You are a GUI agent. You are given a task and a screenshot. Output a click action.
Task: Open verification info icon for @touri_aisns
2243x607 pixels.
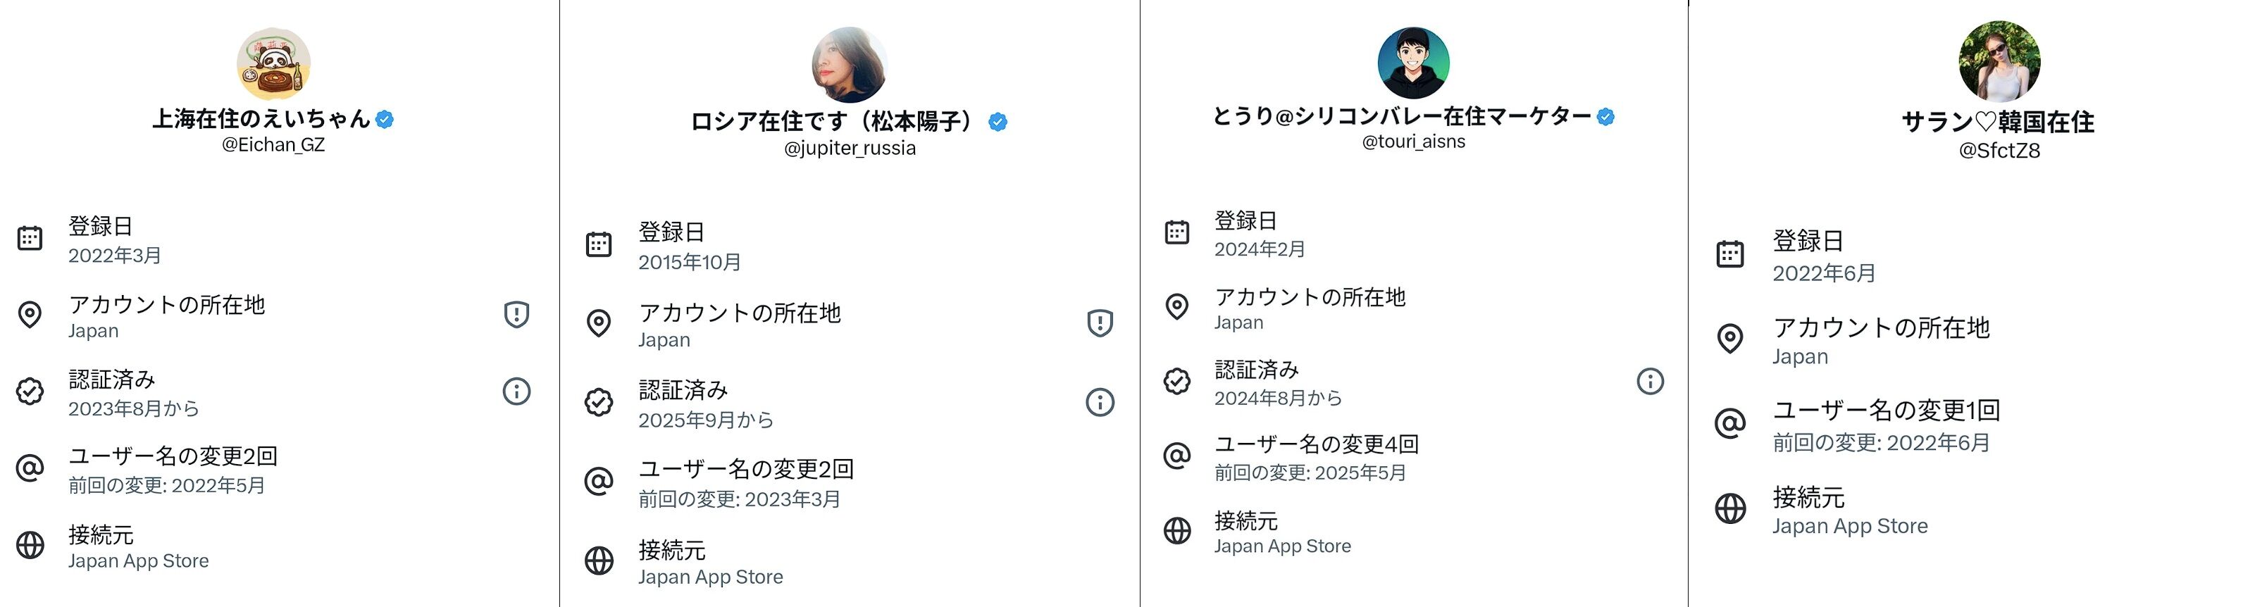pyautogui.click(x=1650, y=382)
